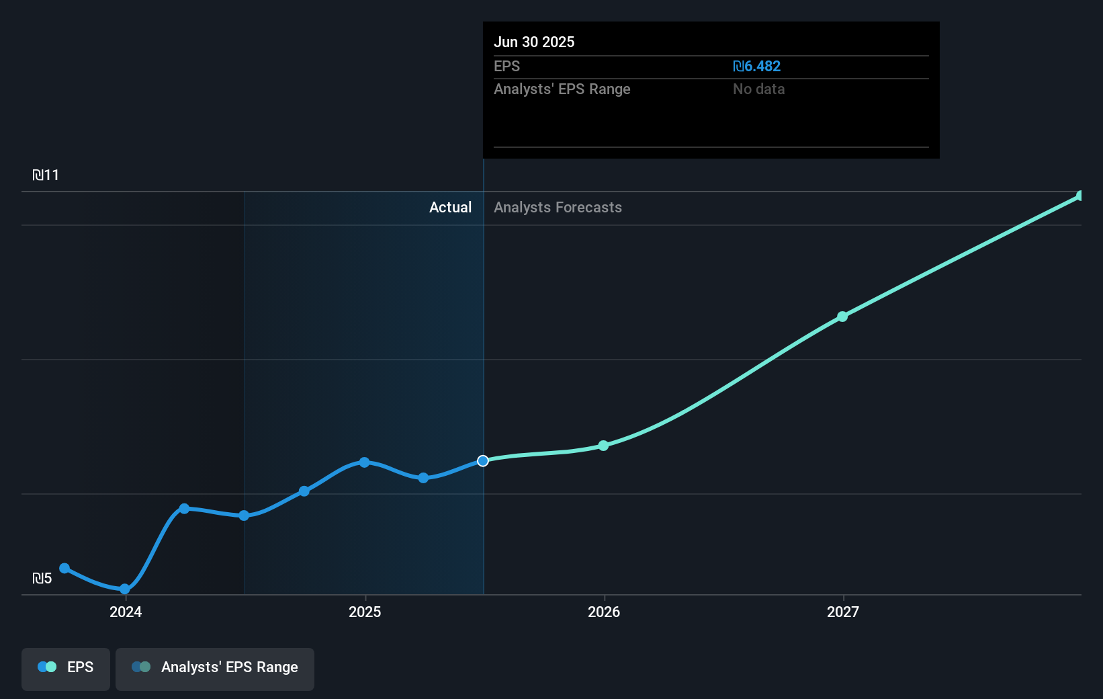The image size is (1103, 699).
Task: Click the final forecast point at chart's end
Action: coord(1079,196)
